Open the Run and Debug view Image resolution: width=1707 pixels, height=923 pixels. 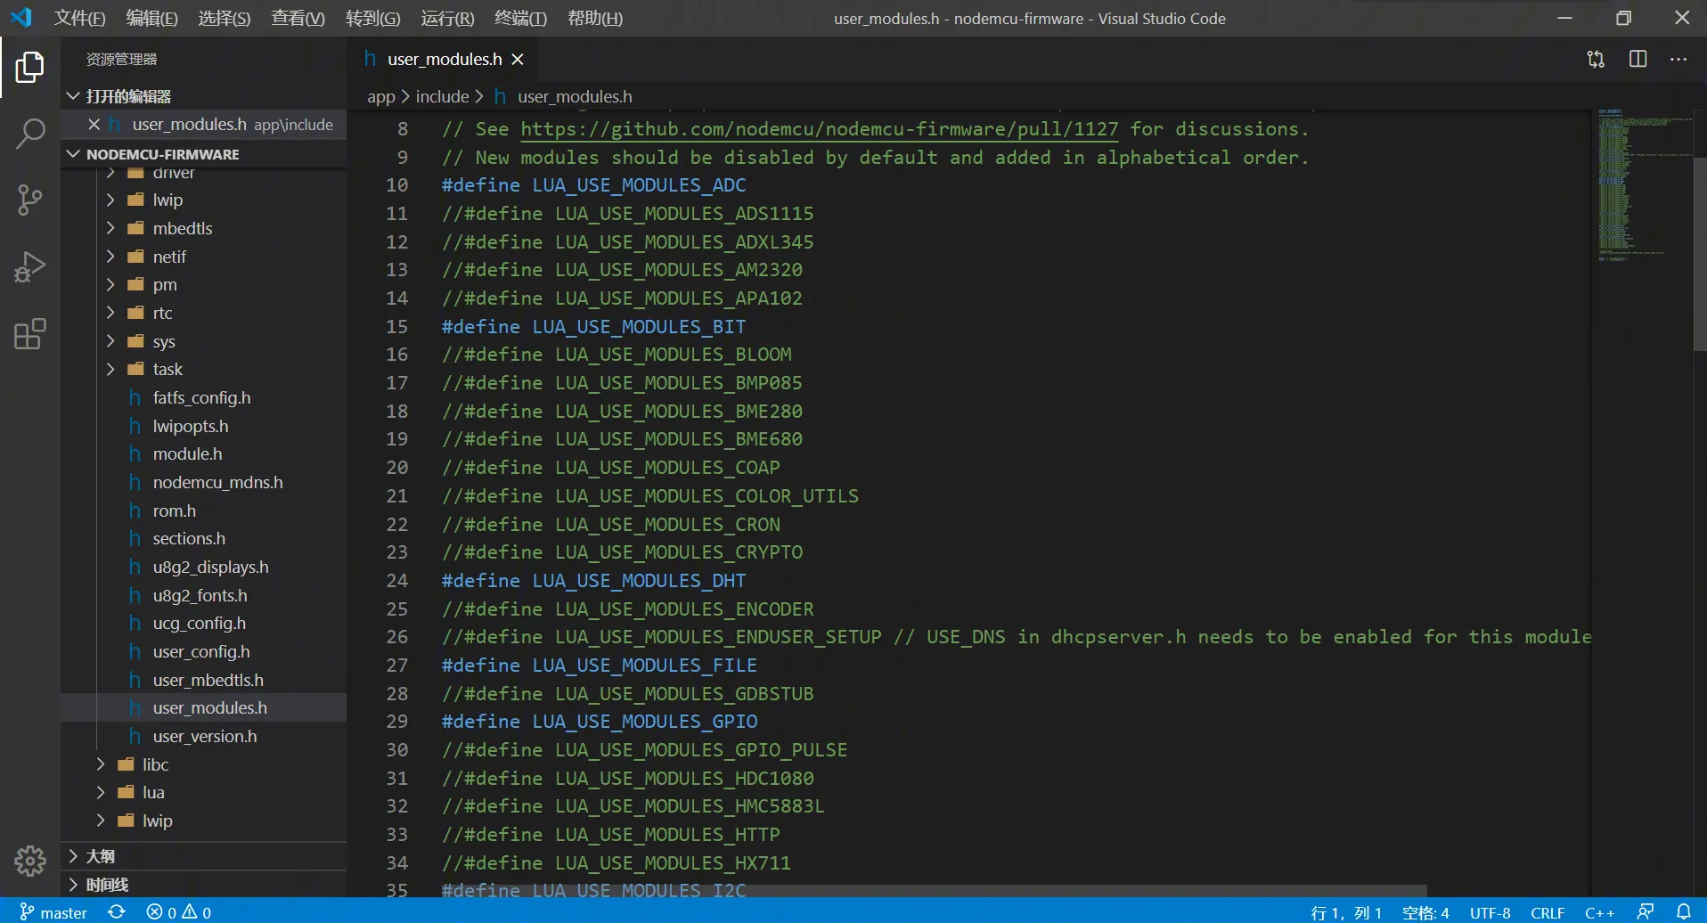coord(30,266)
